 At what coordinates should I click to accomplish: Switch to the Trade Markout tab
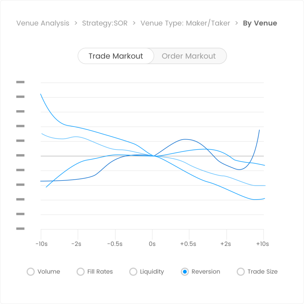[116, 56]
